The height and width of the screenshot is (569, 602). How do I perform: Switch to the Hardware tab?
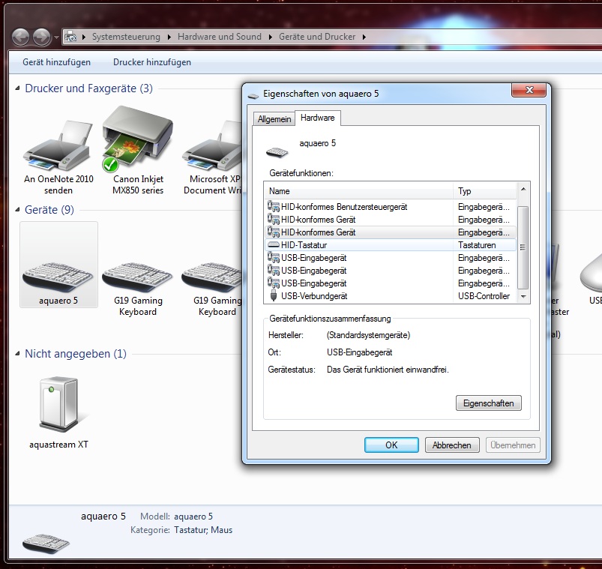tap(318, 118)
